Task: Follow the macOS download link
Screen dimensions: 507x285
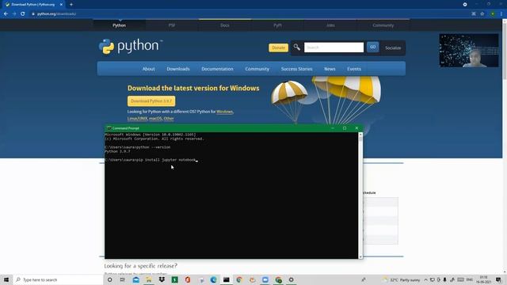Action: pos(155,118)
